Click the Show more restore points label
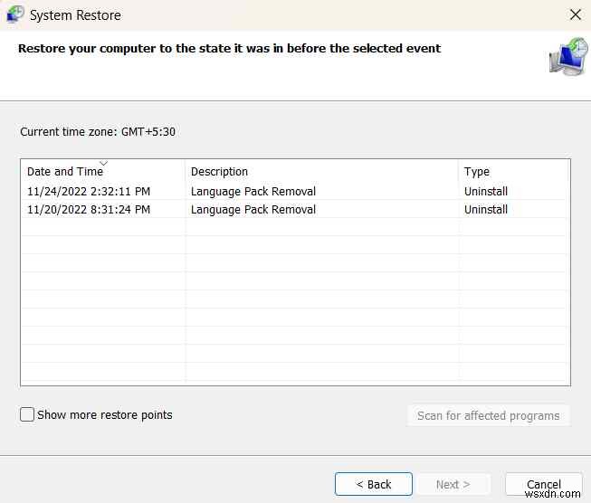The height and width of the screenshot is (503, 591). pos(105,414)
